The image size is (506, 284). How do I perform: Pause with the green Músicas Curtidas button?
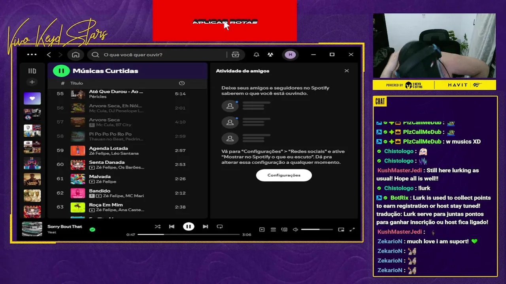(x=61, y=71)
